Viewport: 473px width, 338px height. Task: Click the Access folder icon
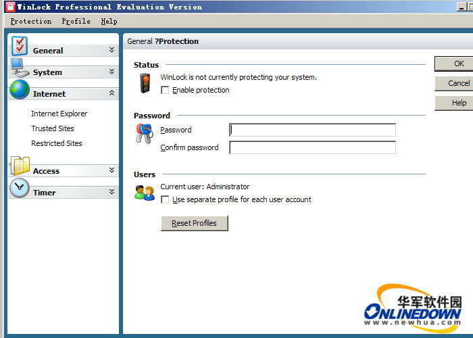(20, 166)
